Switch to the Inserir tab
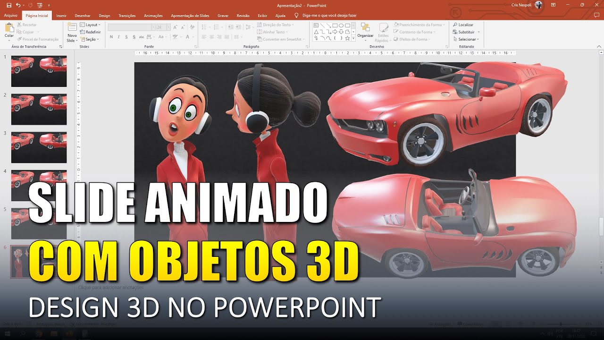 pyautogui.click(x=61, y=16)
